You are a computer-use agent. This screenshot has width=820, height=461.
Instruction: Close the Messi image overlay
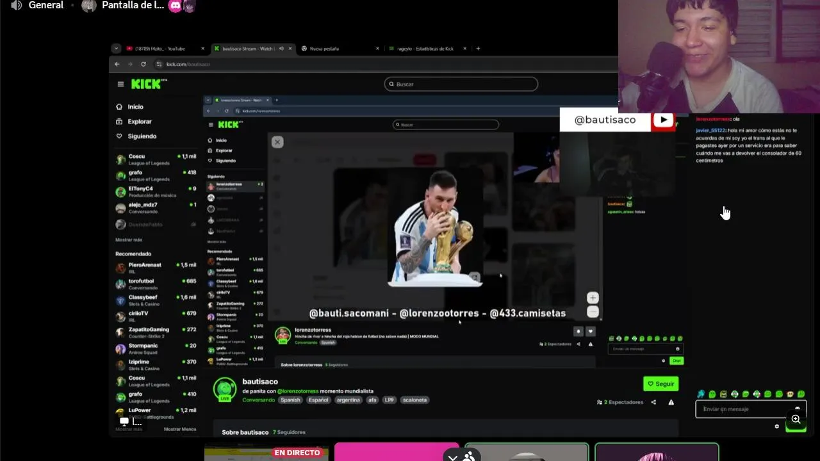pos(277,142)
